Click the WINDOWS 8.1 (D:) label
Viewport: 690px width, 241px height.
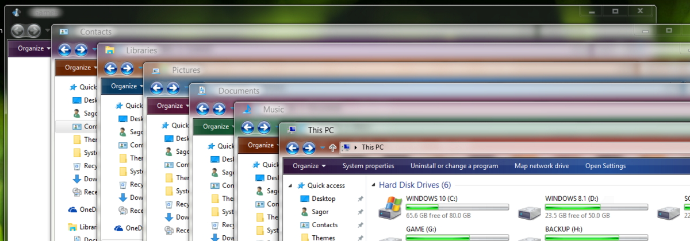point(572,199)
